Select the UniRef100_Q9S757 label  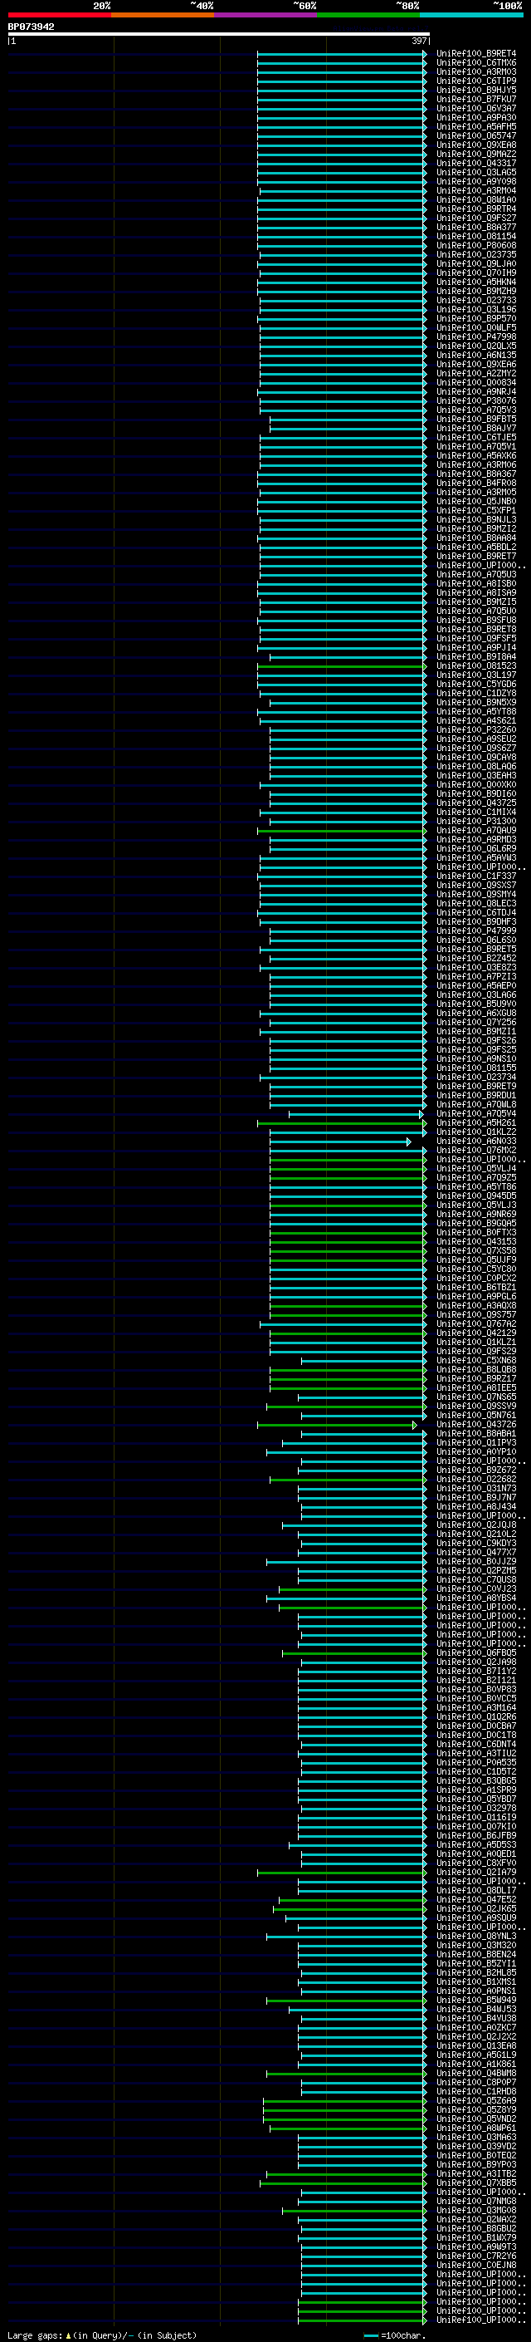pos(476,1314)
